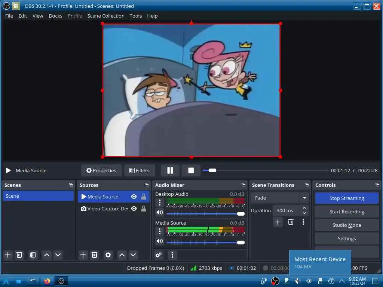
Task: Open Media Source audio three-dot menu
Action: 159,231
